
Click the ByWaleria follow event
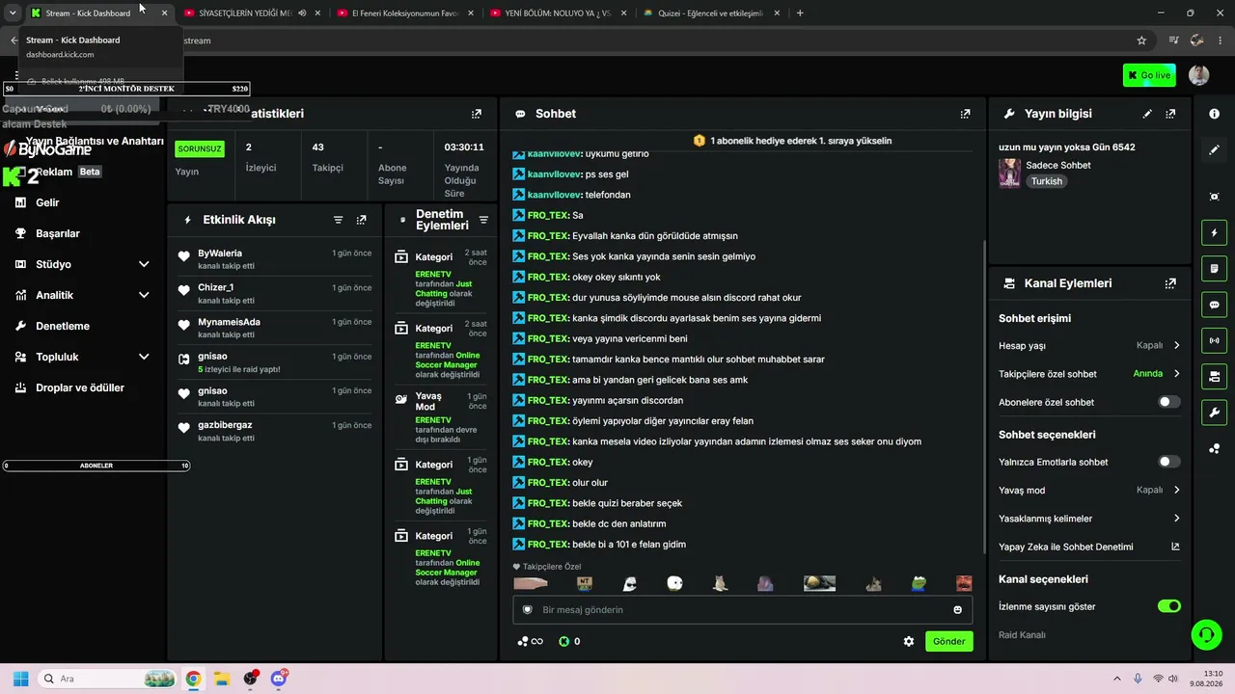(274, 259)
